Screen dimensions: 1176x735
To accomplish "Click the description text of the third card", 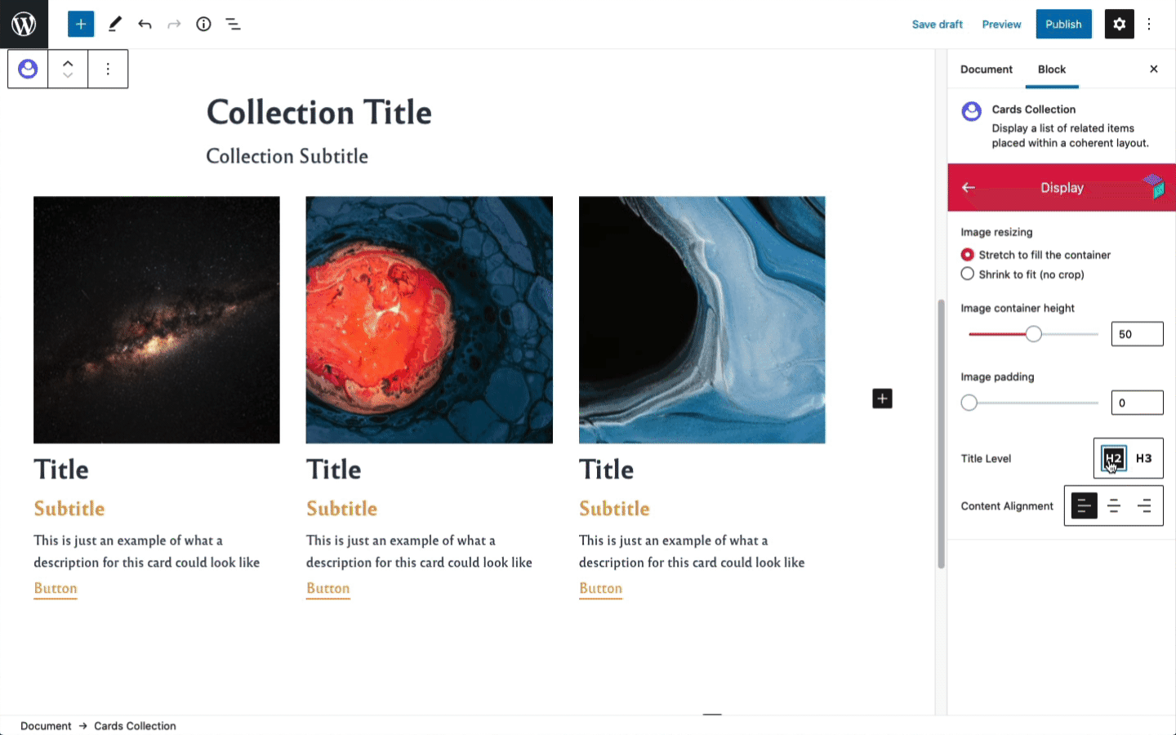I will [x=692, y=551].
